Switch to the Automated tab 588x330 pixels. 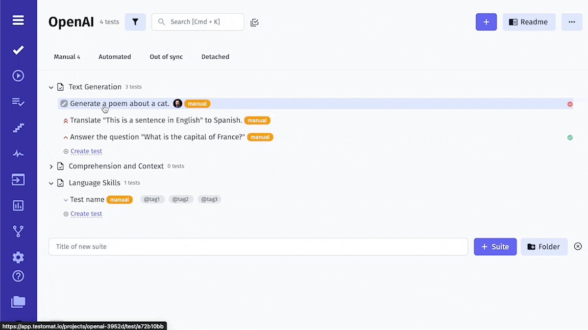(115, 57)
